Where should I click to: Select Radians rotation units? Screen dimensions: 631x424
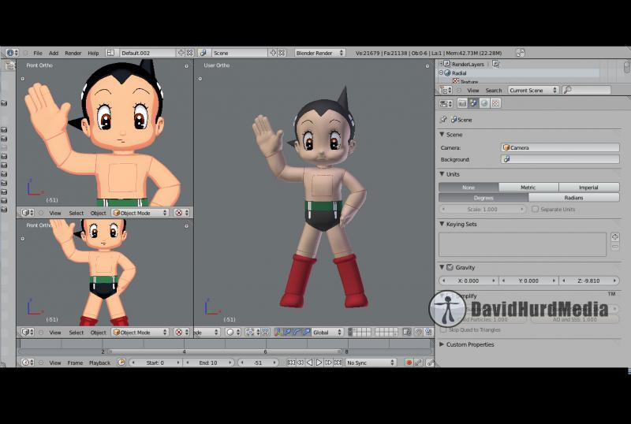574,198
